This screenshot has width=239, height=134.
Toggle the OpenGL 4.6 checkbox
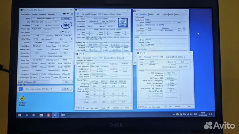coord(60,77)
